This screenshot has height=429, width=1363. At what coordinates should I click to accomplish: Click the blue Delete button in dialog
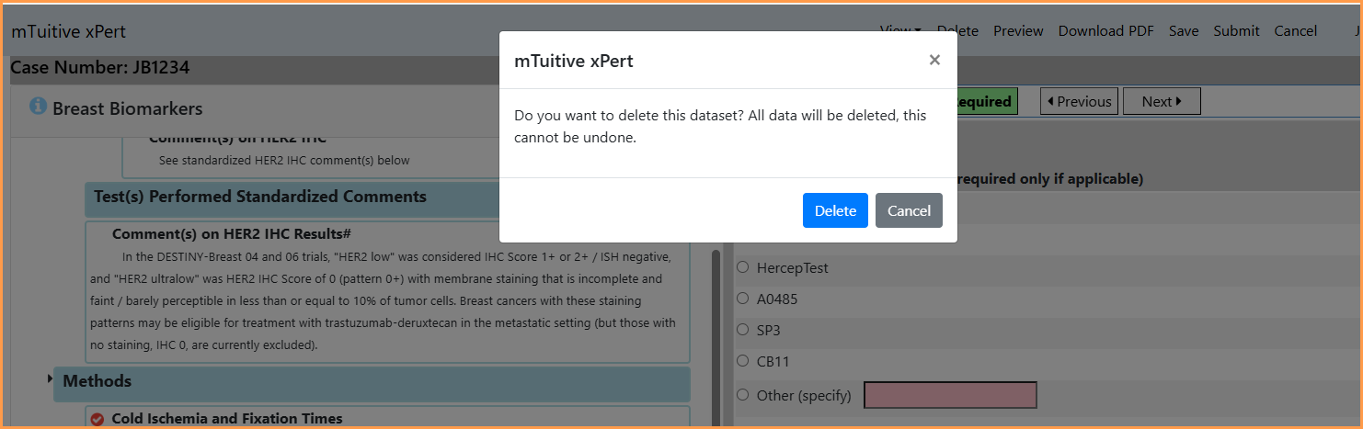835,210
